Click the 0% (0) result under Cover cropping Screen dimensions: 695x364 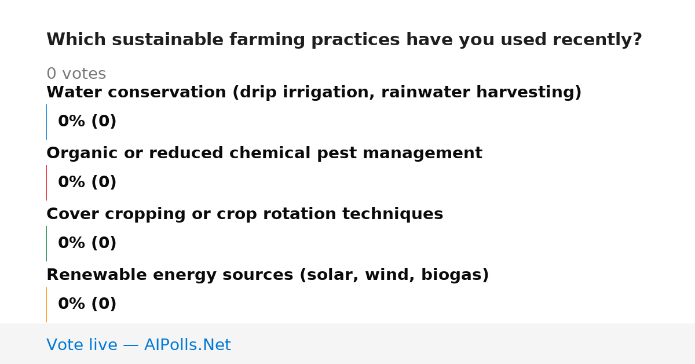point(87,243)
